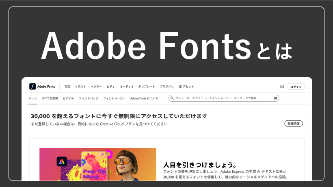The image size is (333, 187).
Task: Click the Pop-Up Shop banner image
Action: (98, 164)
